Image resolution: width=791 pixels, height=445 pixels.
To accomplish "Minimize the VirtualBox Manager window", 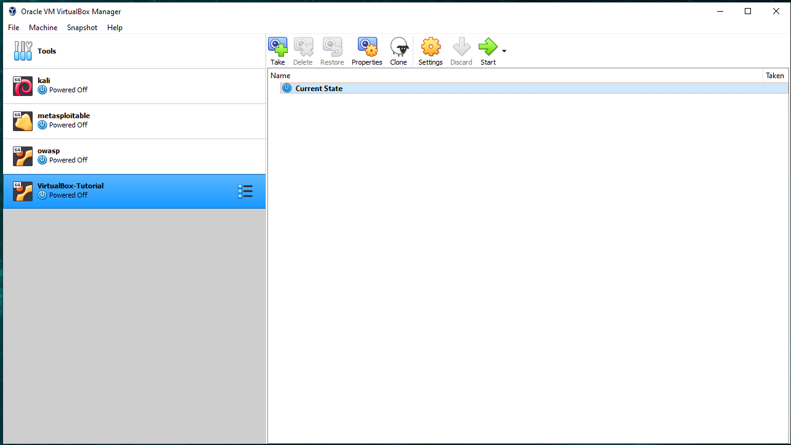I will (x=720, y=11).
